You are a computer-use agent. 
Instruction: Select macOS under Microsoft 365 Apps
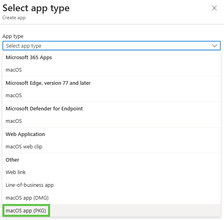[111, 70]
